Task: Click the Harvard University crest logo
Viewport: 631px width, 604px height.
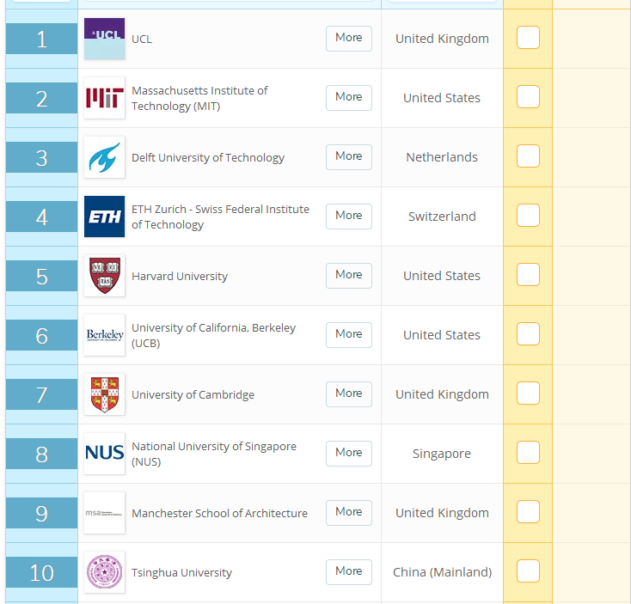Action: click(104, 276)
